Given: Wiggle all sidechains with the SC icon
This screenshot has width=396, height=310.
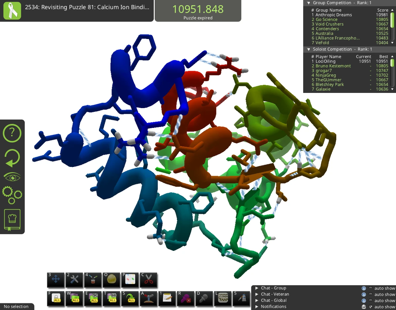Looking at the screenshot, I should pyautogui.click(x=93, y=298).
